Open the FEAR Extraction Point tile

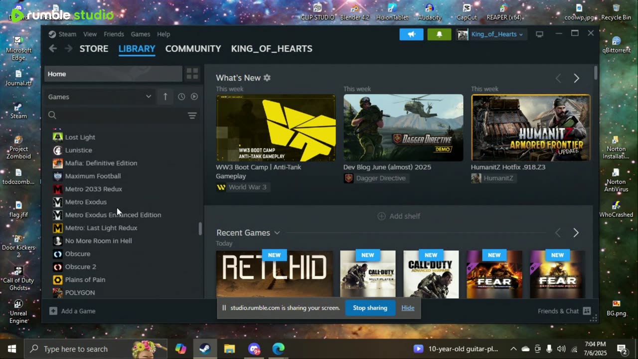pyautogui.click(x=557, y=274)
